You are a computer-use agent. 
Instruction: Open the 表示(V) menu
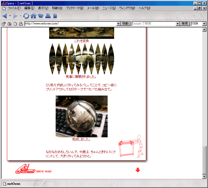[x=43, y=8]
